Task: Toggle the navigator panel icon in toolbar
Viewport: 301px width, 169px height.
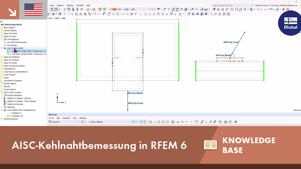Action: coord(52,9)
